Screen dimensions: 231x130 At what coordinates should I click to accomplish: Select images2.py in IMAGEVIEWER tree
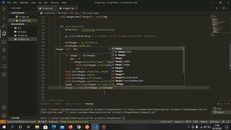[x=23, y=39]
